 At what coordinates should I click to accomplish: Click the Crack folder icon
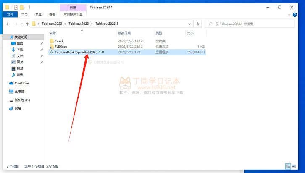(52, 41)
